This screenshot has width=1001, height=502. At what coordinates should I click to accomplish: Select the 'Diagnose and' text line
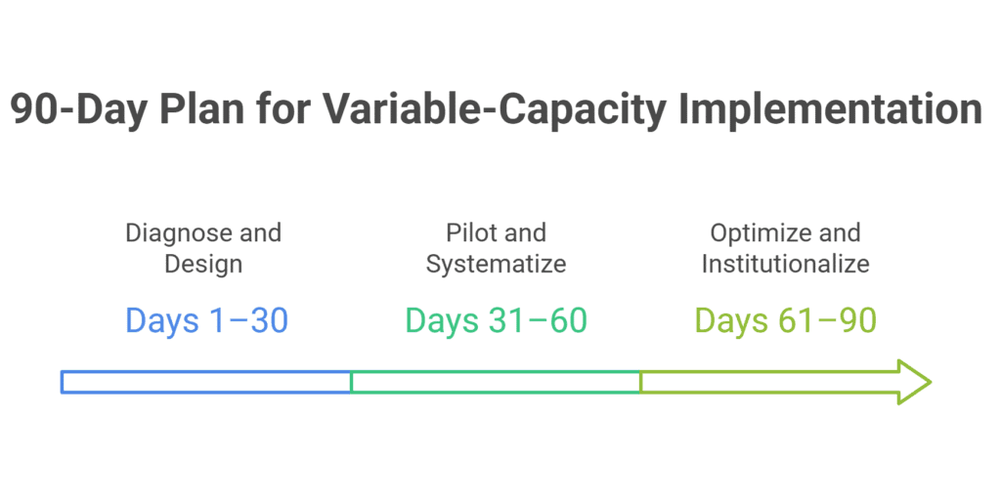[203, 232]
